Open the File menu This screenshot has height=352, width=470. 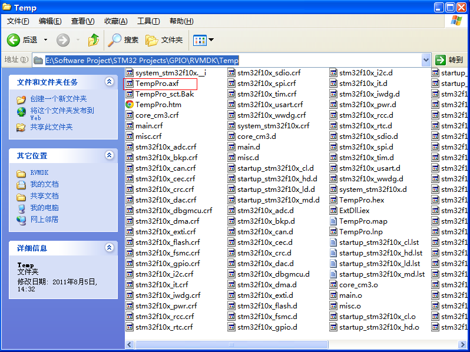(x=18, y=21)
